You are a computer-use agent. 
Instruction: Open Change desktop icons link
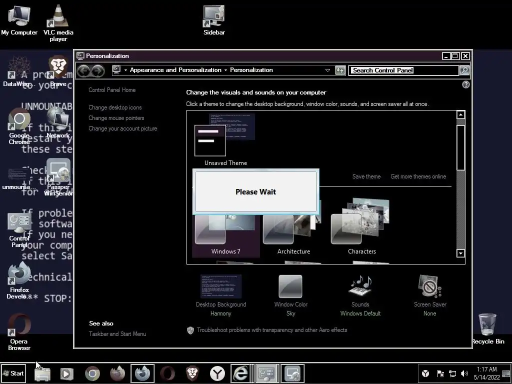click(x=115, y=107)
